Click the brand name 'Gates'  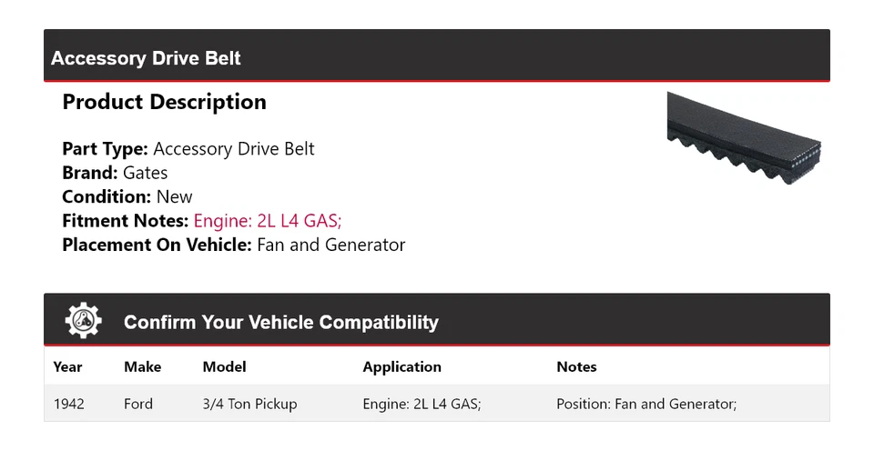click(146, 173)
